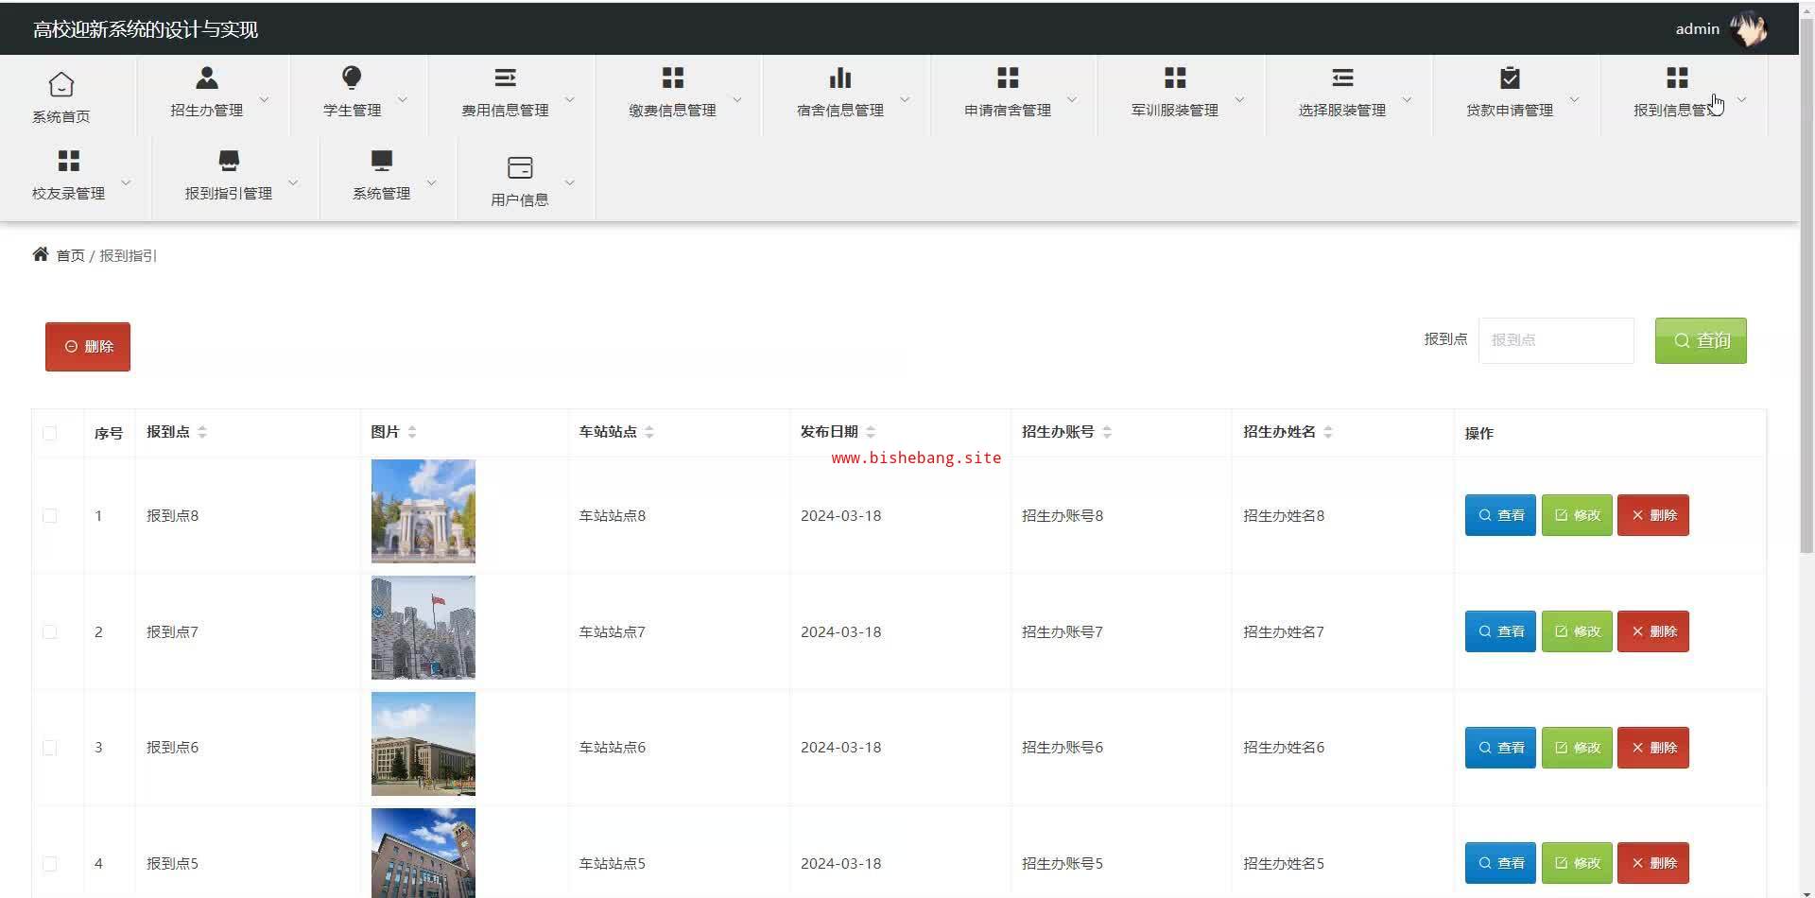Open the thumbnail image for 报到点8
Screen dimensions: 1815x898
pyautogui.click(x=423, y=511)
